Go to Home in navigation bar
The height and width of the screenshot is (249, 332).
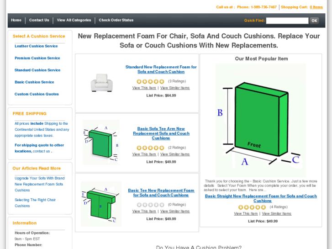[x=16, y=20]
